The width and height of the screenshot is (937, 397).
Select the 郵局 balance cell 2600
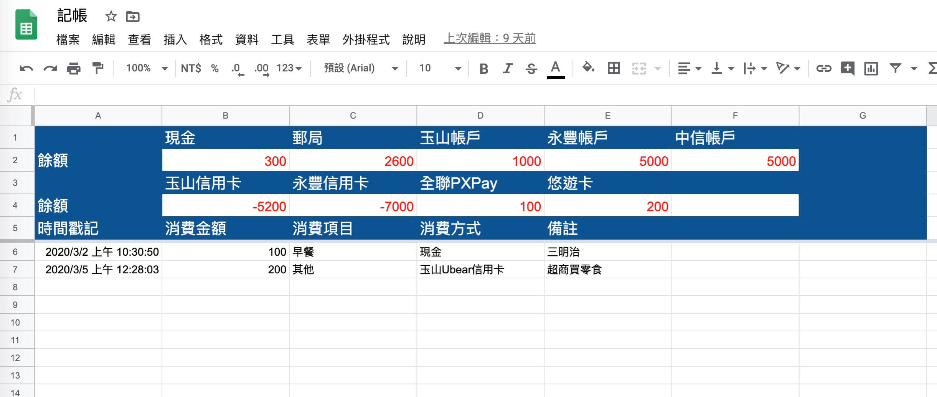click(353, 160)
